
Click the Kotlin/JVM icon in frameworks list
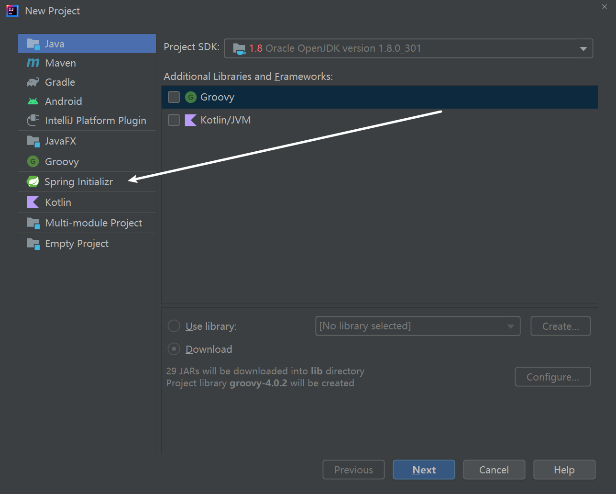point(191,120)
